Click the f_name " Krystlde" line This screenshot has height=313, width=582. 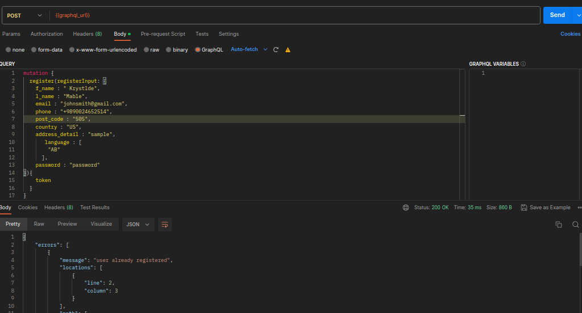pyautogui.click(x=68, y=88)
